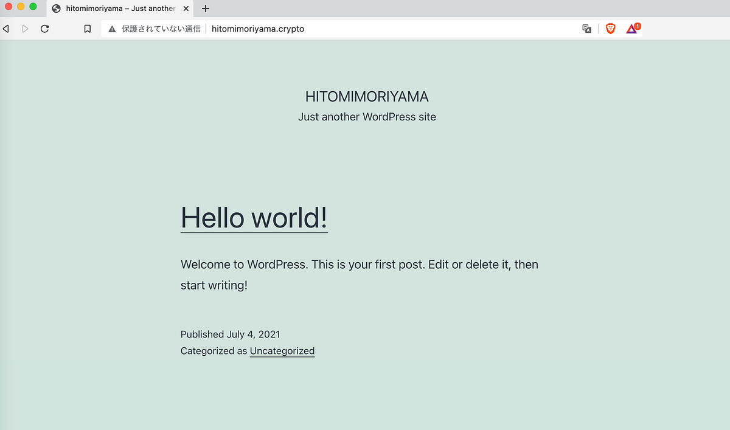Click the green maximize window button
Image resolution: width=730 pixels, height=430 pixels.
click(x=33, y=7)
